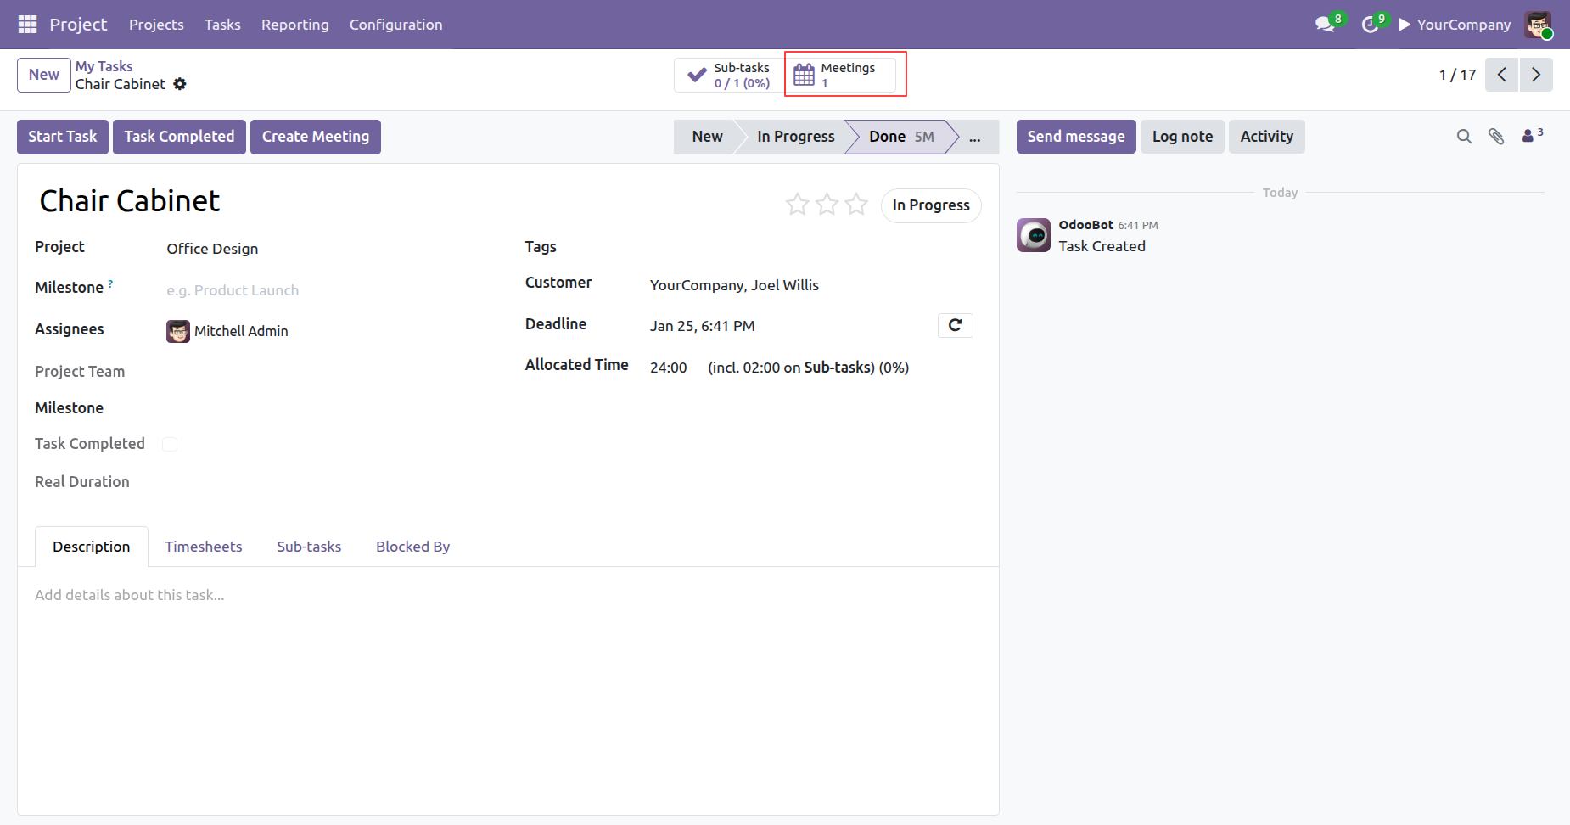
Task: Switch to the Timesheets tab
Action: (203, 547)
